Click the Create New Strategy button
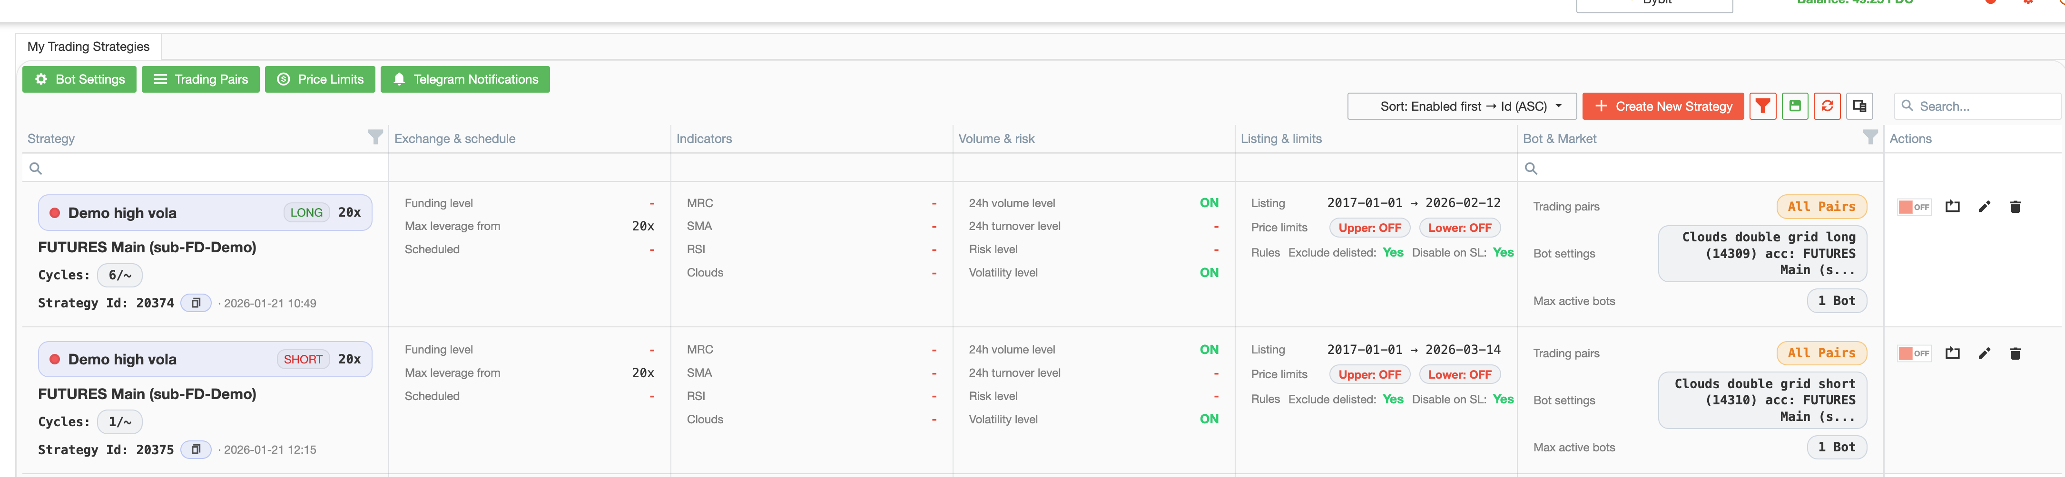This screenshot has width=2065, height=477. pos(1662,105)
